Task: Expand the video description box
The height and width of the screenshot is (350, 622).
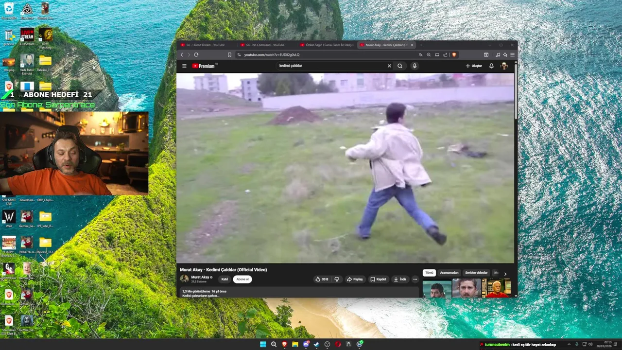Action: pos(299,293)
